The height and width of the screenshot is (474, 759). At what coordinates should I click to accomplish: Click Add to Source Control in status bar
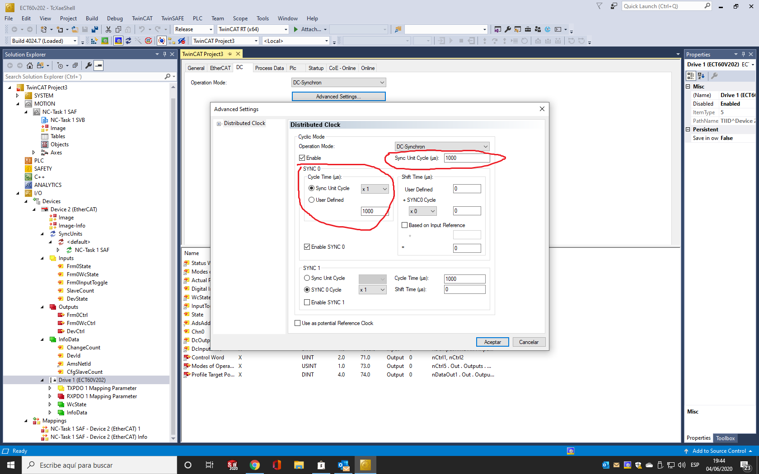pos(718,451)
